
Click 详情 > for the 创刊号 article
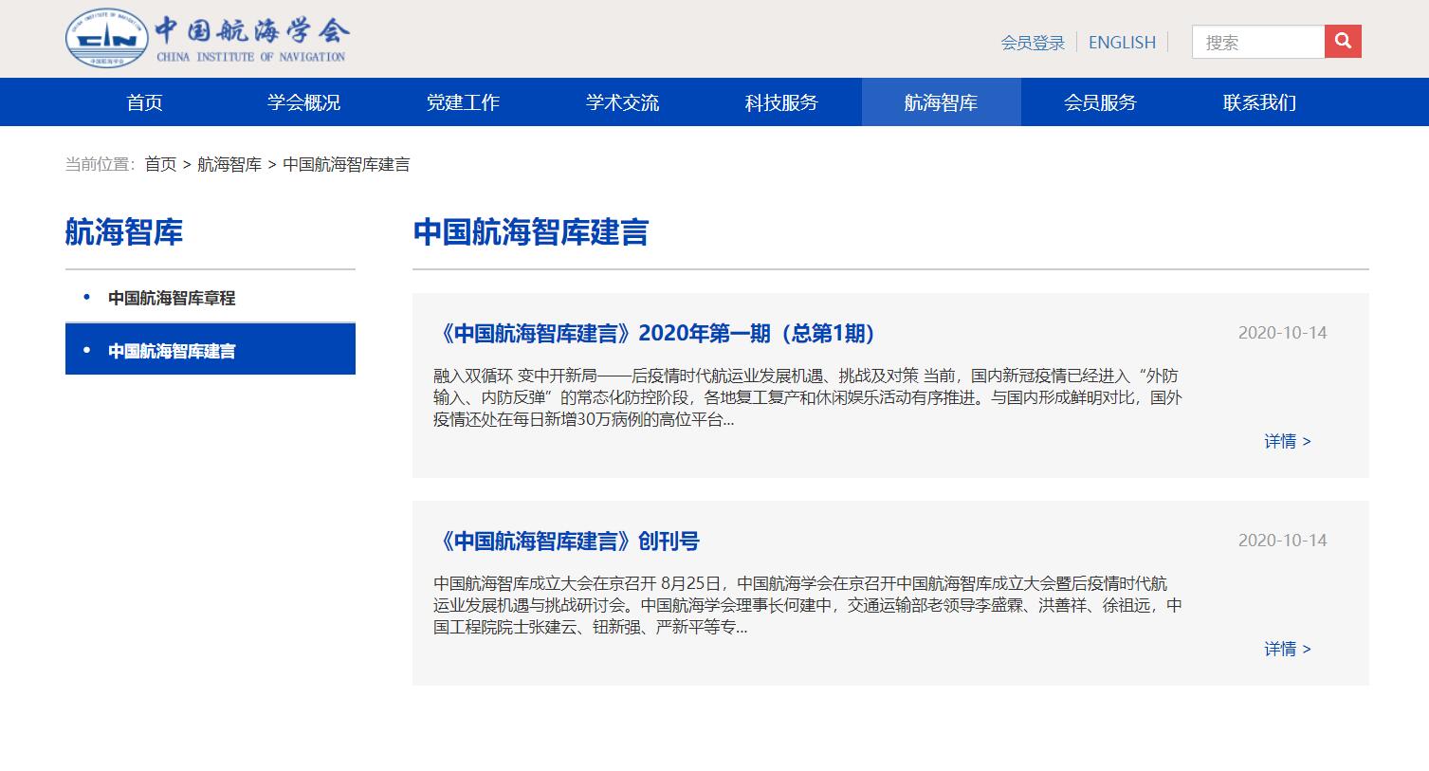[x=1288, y=649]
